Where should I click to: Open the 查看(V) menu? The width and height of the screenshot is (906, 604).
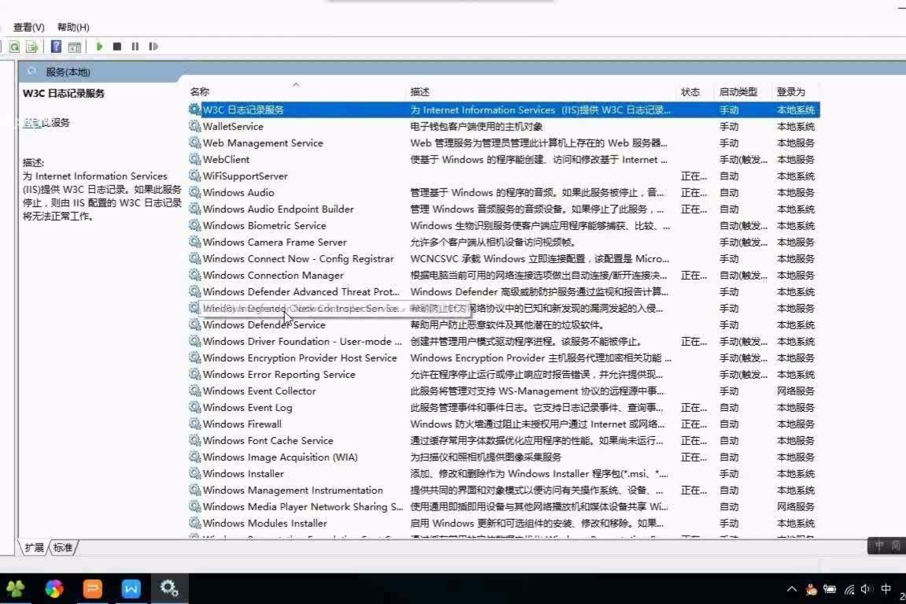click(28, 27)
